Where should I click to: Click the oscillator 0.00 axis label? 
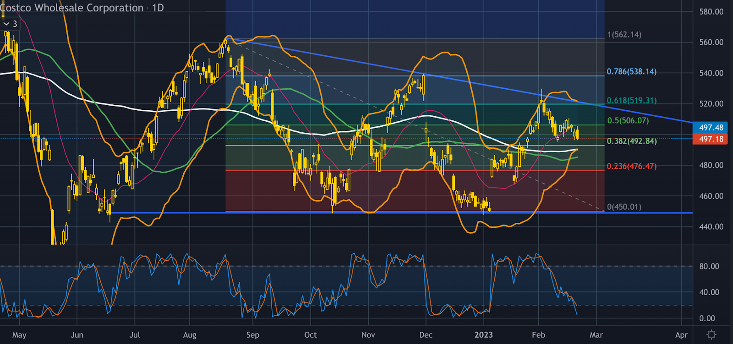[x=707, y=318]
